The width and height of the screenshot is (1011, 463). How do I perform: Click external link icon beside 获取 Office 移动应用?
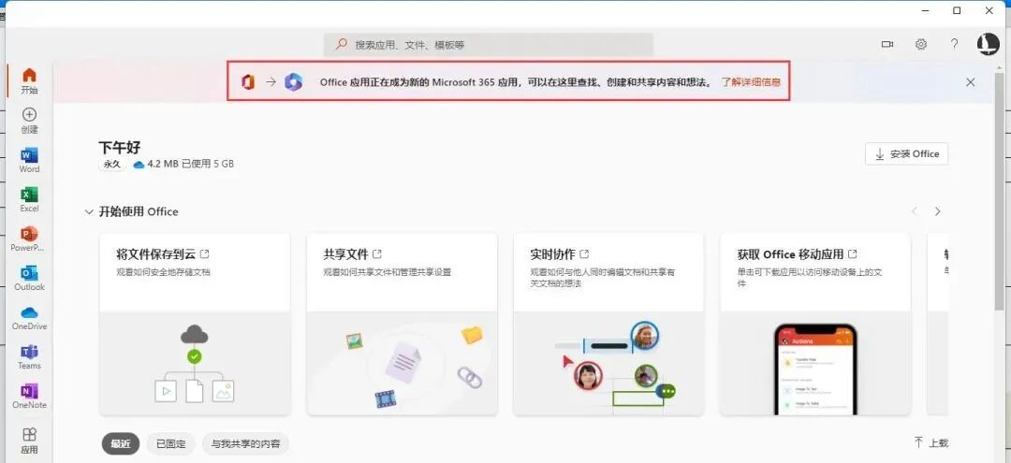pyautogui.click(x=853, y=253)
